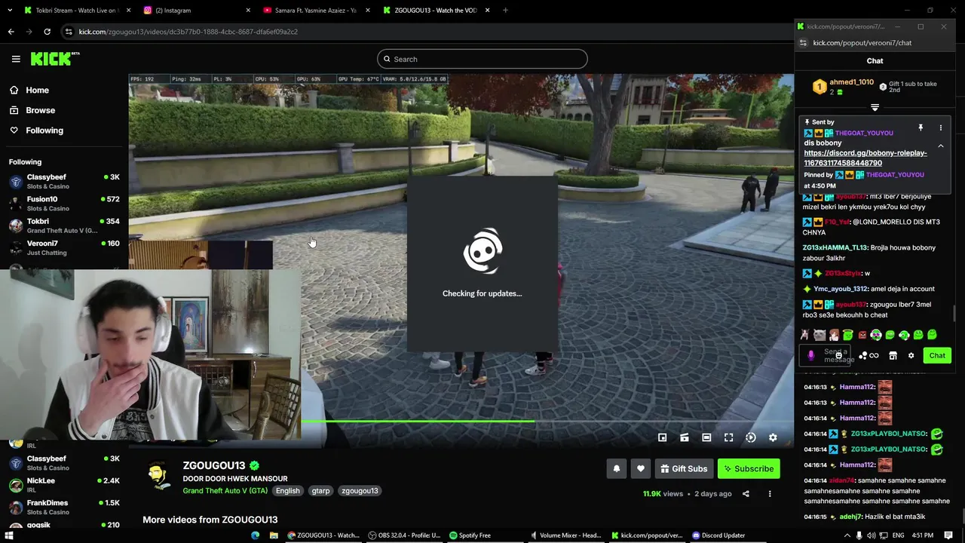965x543 pixels.
Task: Open playback speed control in player
Action: click(x=751, y=437)
